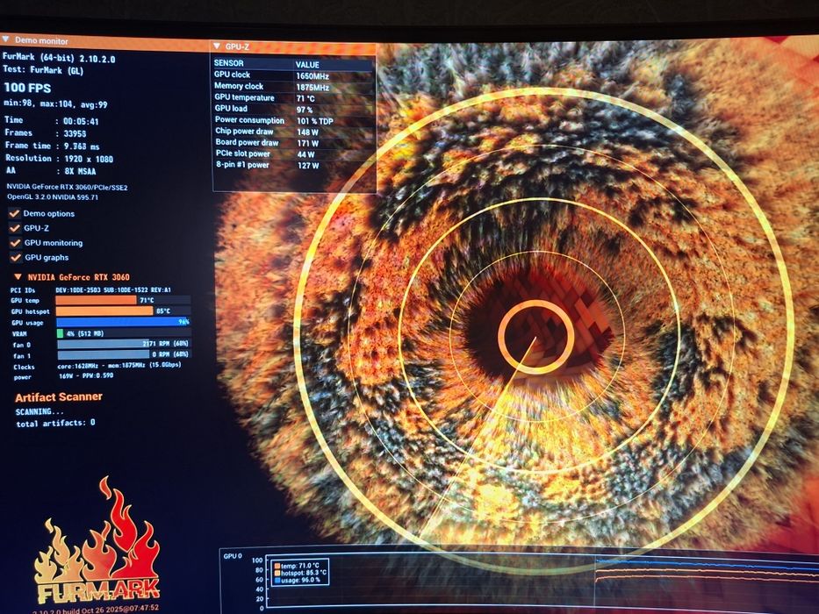Click the min:98, max:104, avg:99 text
819x614 pixels.
[x=55, y=104]
